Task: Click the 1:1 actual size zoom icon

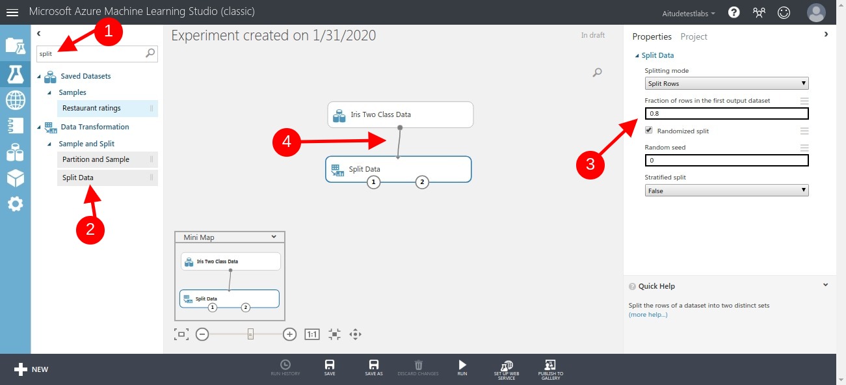Action: coord(311,334)
